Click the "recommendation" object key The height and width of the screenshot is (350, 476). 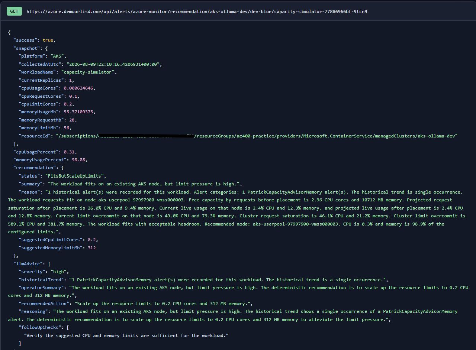point(35,168)
